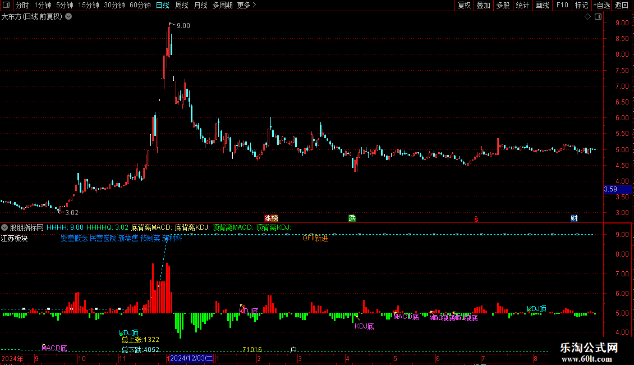This screenshot has height=365, width=634.
Task: Switch to the 周线 weekly period
Action: (182, 5)
